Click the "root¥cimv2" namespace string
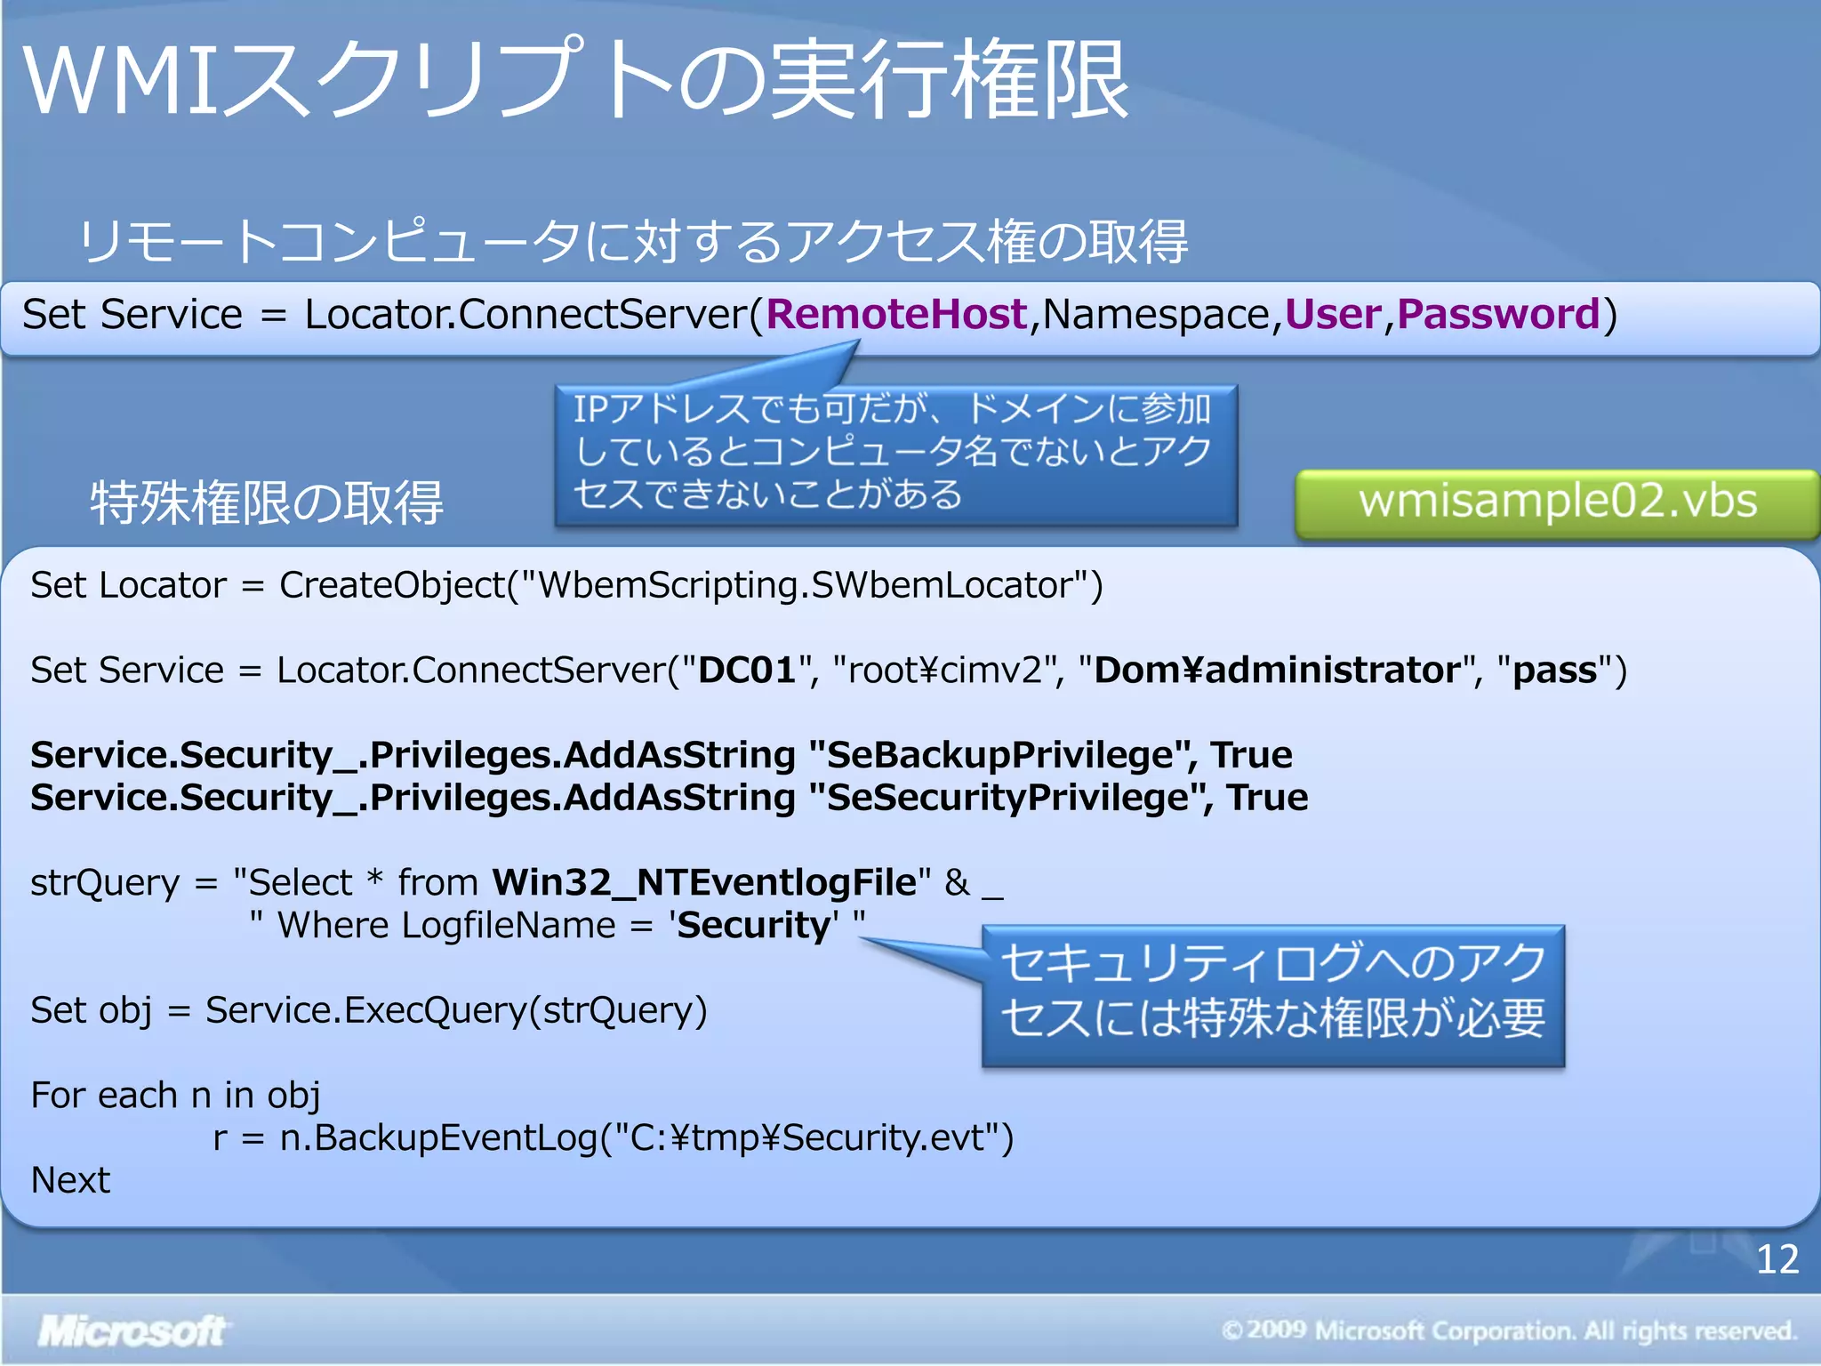This screenshot has width=1821, height=1366. tap(948, 670)
